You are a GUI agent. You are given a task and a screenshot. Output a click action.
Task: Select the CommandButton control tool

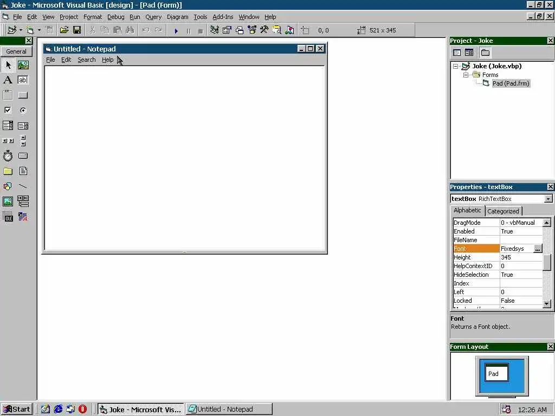(23, 95)
